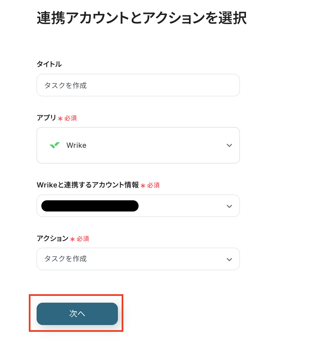
Task: Click the アプリ field label
Action: coord(46,118)
